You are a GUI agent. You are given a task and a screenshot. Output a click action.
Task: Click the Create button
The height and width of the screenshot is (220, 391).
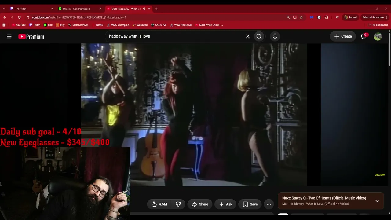(x=343, y=36)
